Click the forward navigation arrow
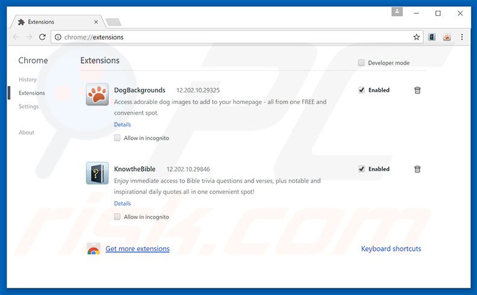 [29, 37]
